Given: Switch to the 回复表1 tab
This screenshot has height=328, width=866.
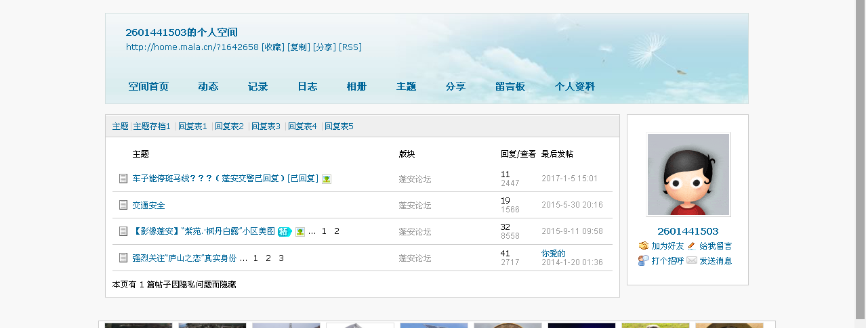Looking at the screenshot, I should pyautogui.click(x=192, y=126).
